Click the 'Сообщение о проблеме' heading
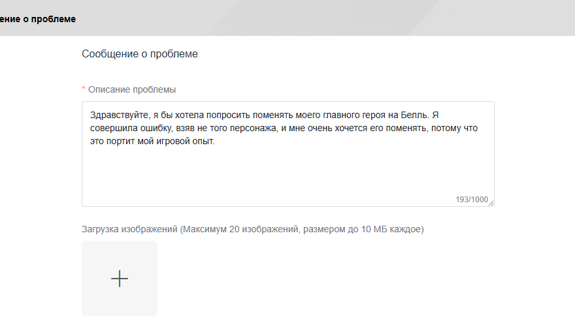The image size is (575, 321). tap(140, 53)
